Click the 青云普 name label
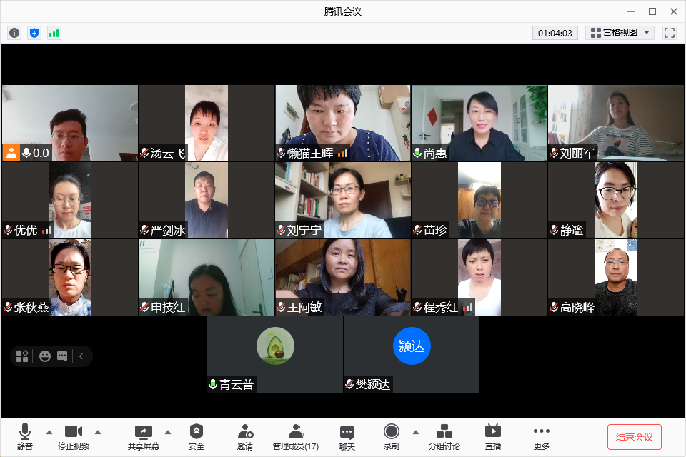The height and width of the screenshot is (457, 686). [x=237, y=384]
